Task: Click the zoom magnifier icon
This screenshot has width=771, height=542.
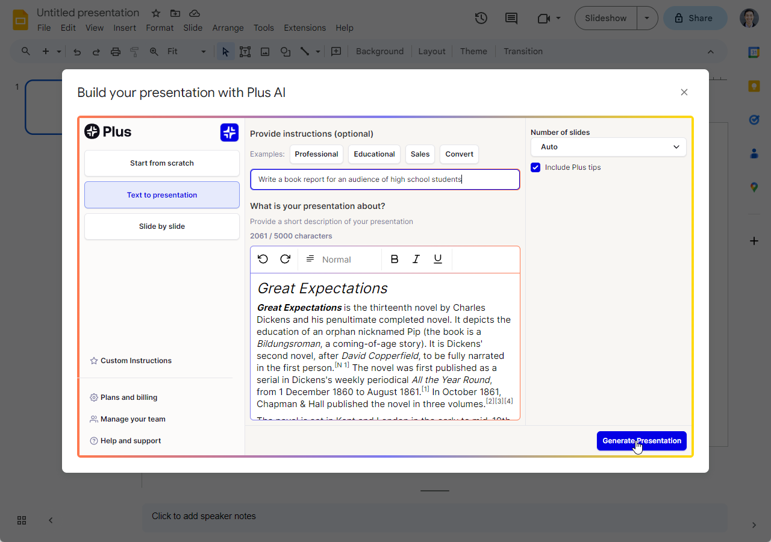Action: tap(154, 52)
